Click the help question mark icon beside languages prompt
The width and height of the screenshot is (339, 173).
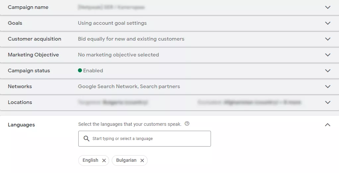point(187,124)
